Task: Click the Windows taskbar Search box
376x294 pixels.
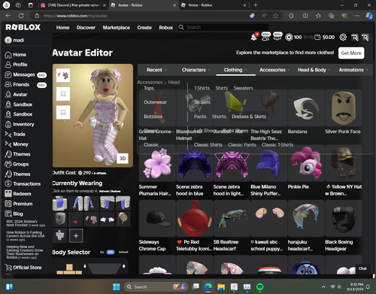Action: pos(156,286)
